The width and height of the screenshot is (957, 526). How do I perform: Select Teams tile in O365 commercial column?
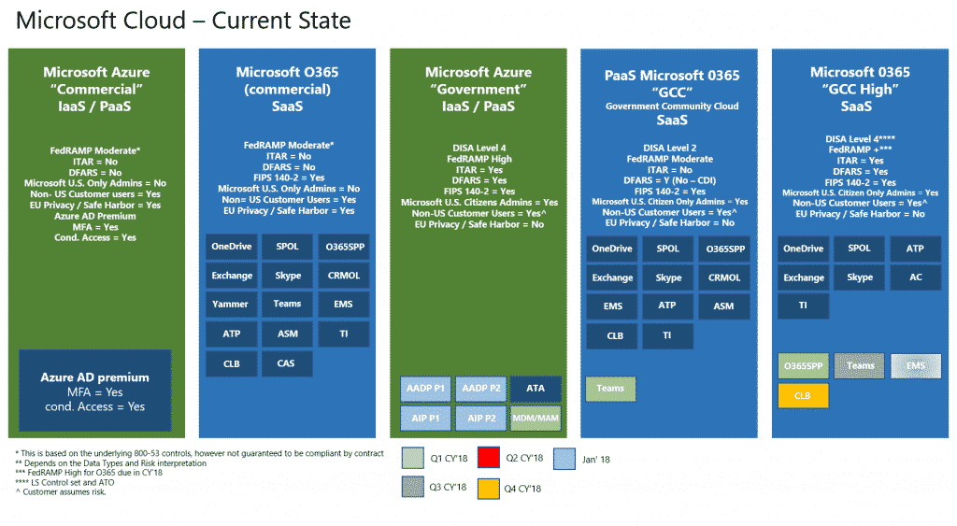tap(288, 304)
